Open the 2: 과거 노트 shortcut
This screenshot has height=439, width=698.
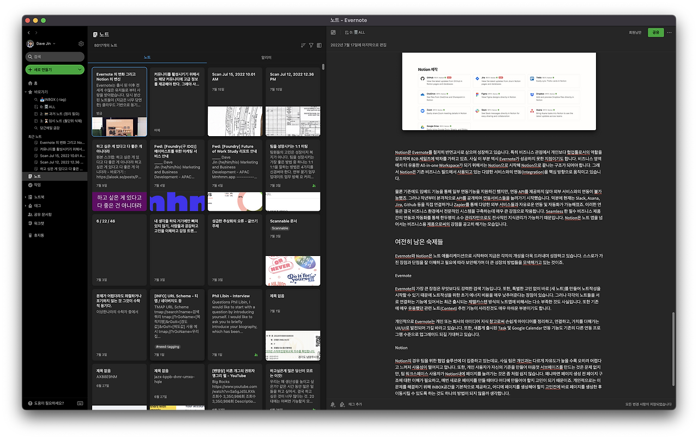pyautogui.click(x=56, y=114)
